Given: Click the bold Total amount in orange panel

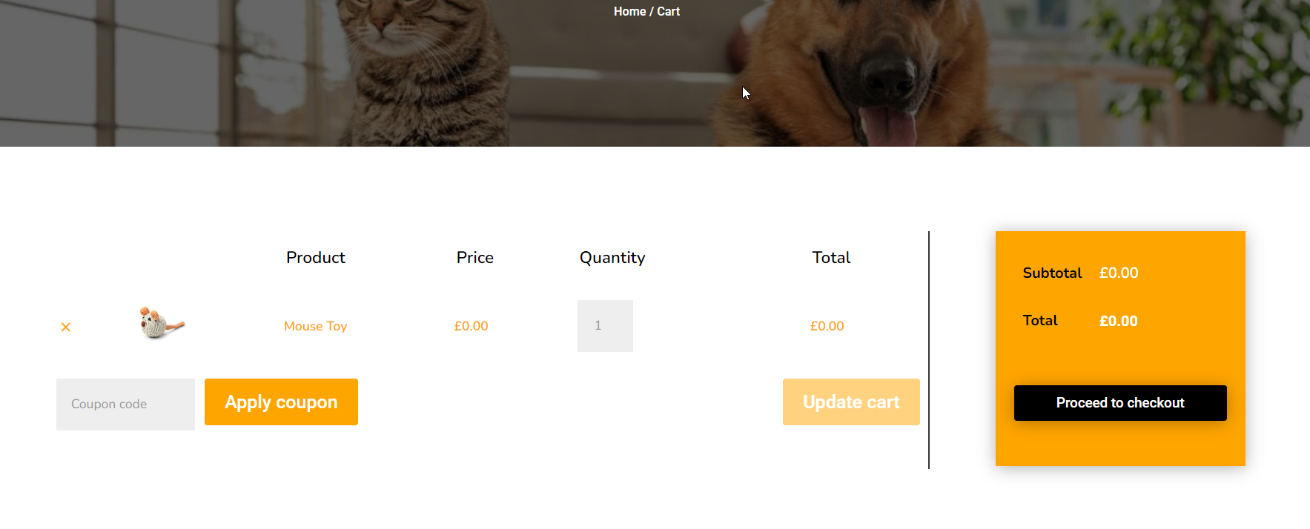Looking at the screenshot, I should [1118, 321].
